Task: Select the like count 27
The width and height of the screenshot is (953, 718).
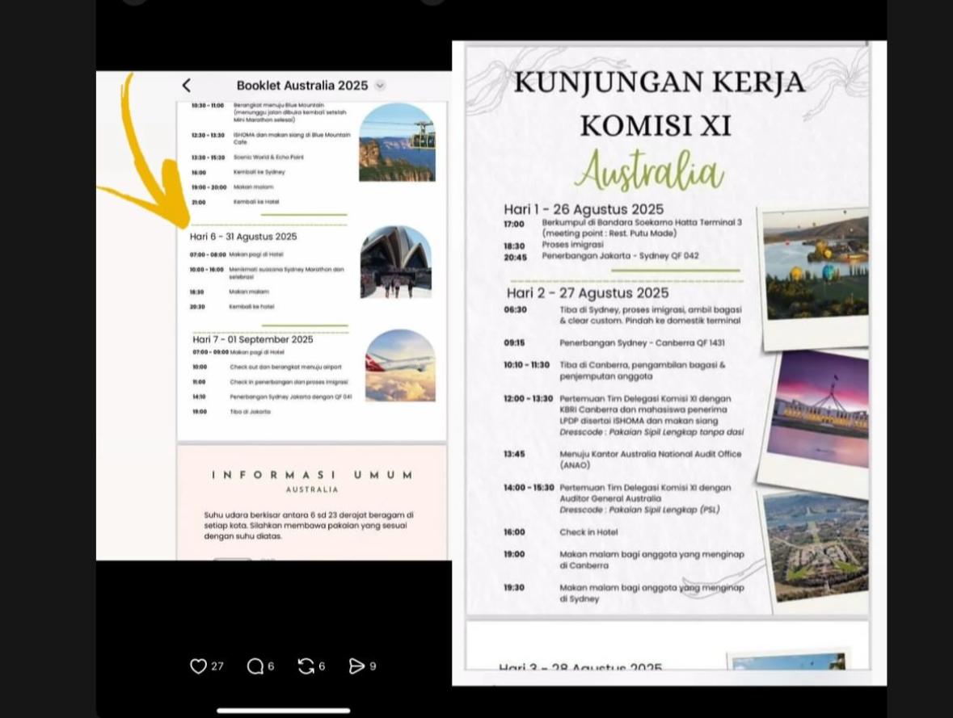Action: click(x=217, y=666)
